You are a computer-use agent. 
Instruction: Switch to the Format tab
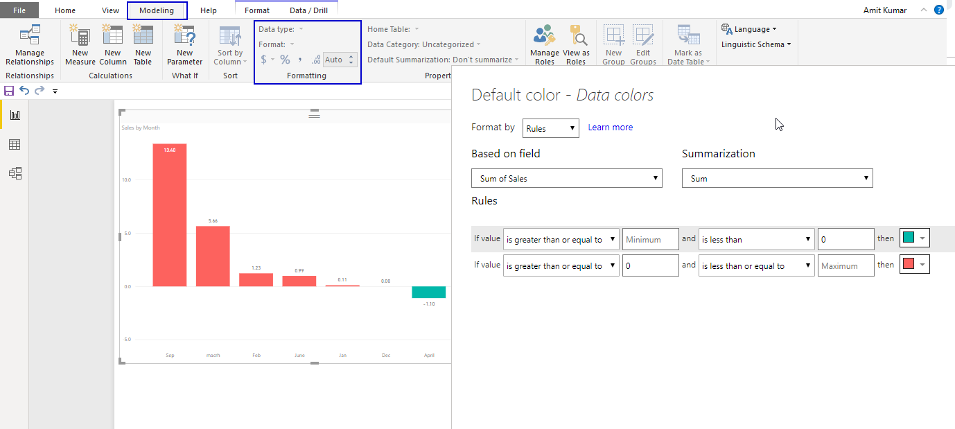coord(257,10)
